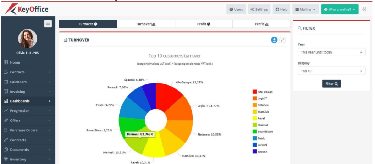Expand the turnover chart to fullscreen
This screenshot has height=164, width=375.
point(283,40)
